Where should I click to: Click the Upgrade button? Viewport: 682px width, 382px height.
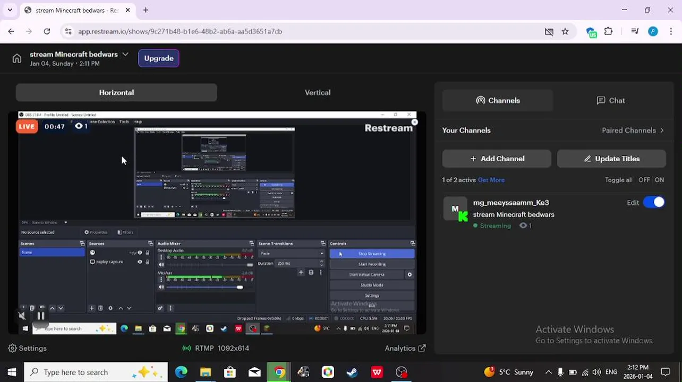click(159, 58)
